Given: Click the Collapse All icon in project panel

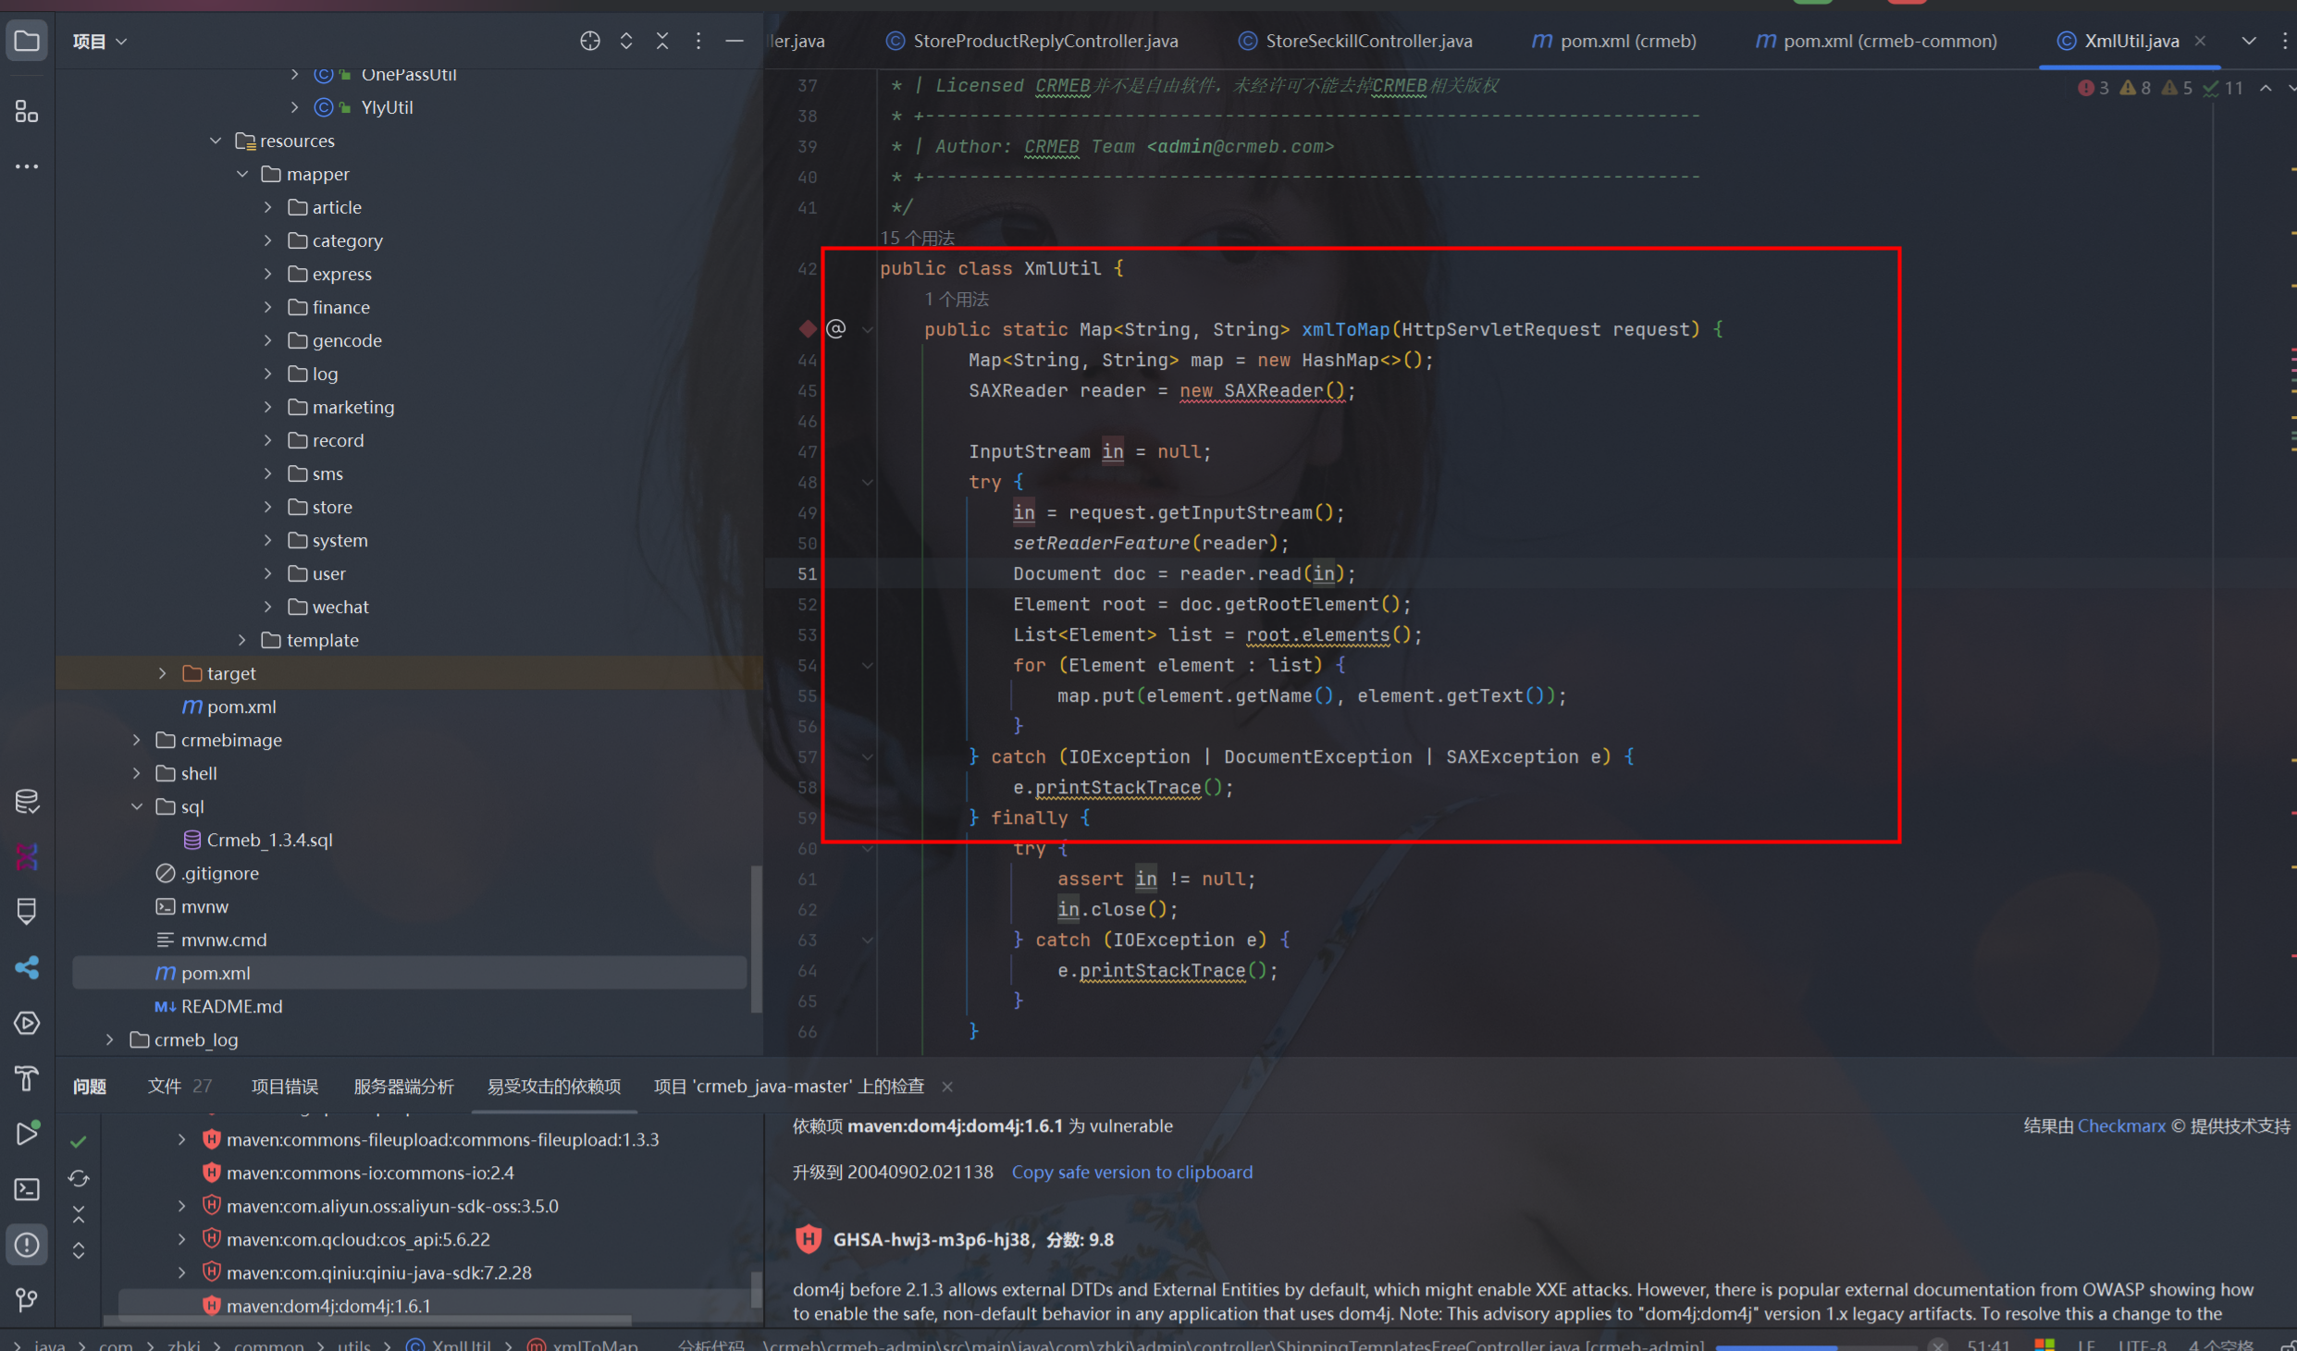Looking at the screenshot, I should [662, 41].
